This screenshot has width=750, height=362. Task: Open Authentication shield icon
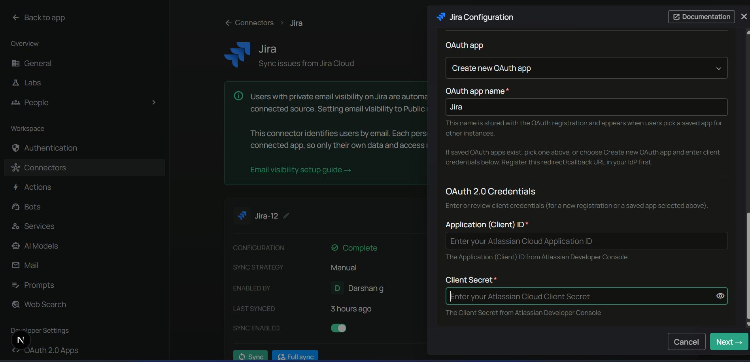click(x=15, y=148)
